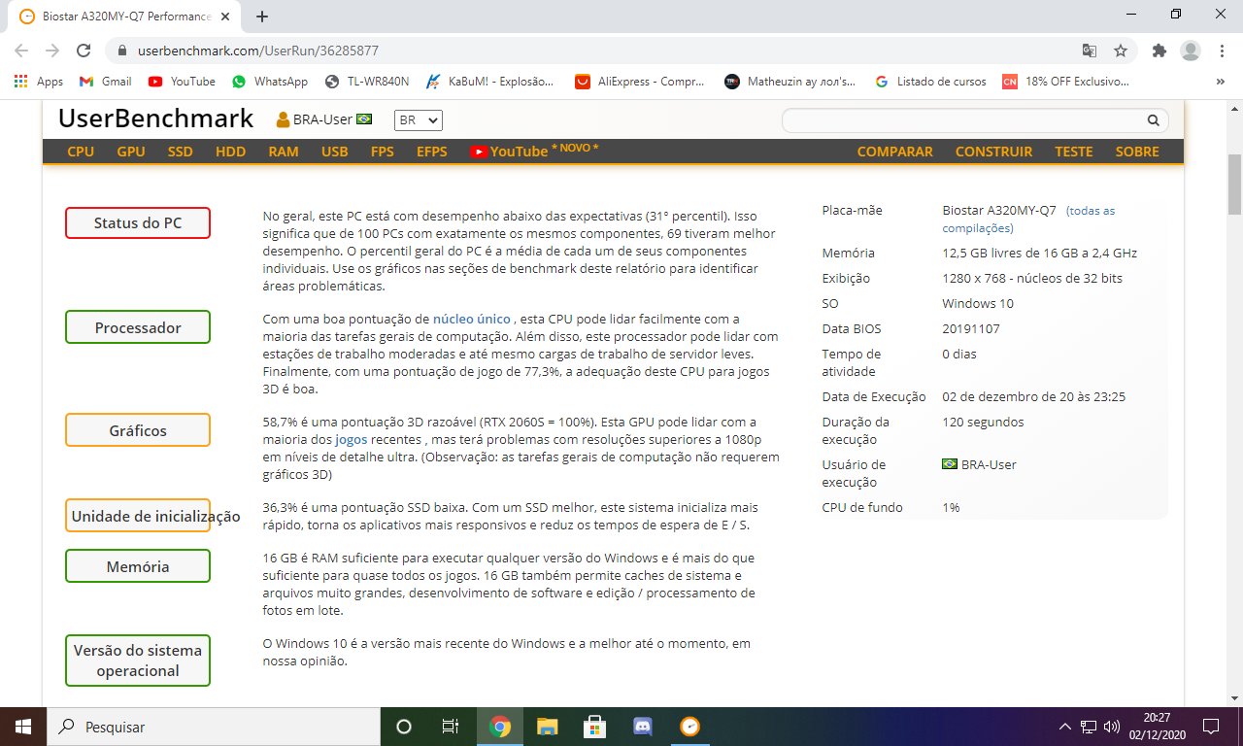Click the browser back arrow
Image resolution: width=1243 pixels, height=746 pixels.
pyautogui.click(x=21, y=51)
